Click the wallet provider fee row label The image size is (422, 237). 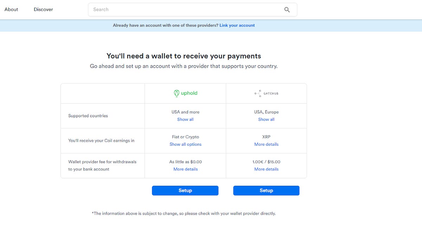(x=102, y=165)
